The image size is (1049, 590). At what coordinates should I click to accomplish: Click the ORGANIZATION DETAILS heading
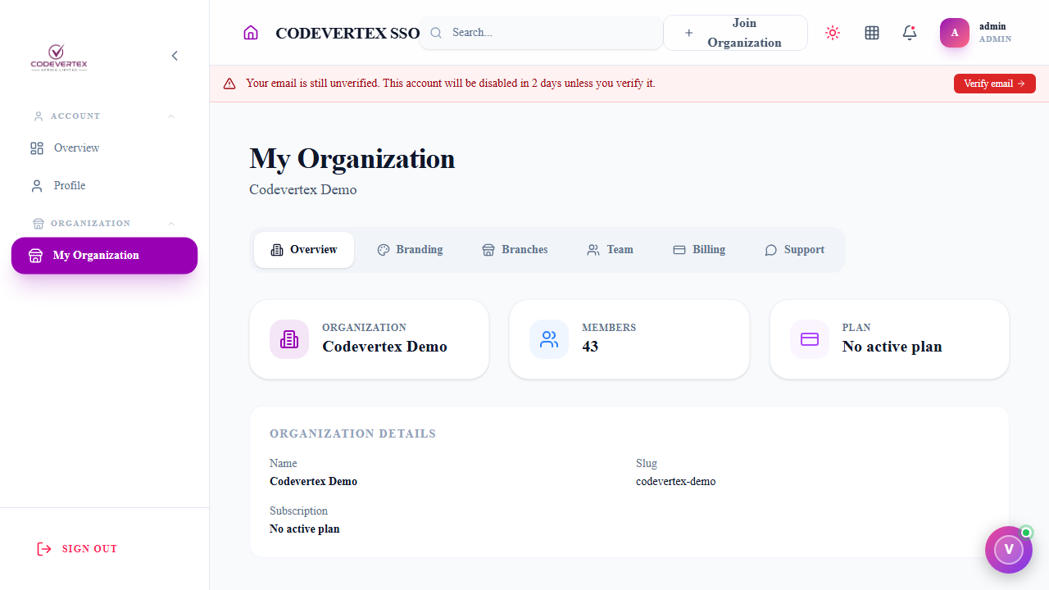[352, 433]
